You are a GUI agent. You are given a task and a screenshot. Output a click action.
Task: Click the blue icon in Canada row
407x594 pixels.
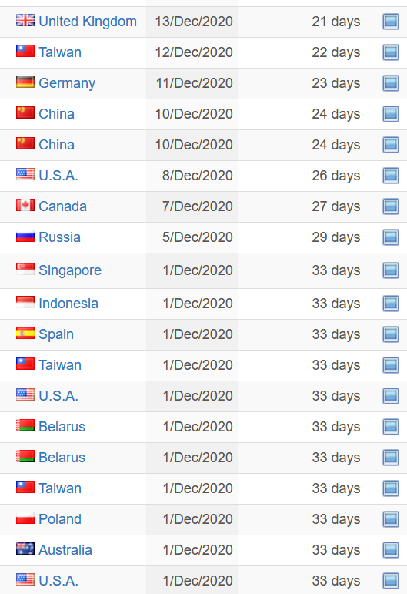click(x=391, y=206)
